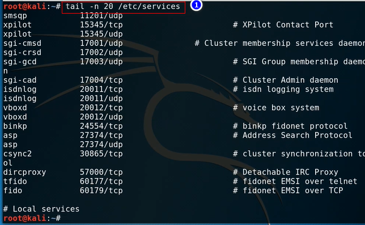
Task: Click the smsqp service name
Action: tap(15, 16)
